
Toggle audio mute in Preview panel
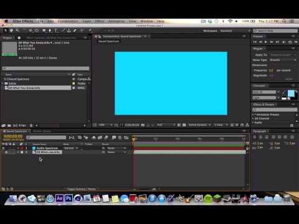coord(283,42)
